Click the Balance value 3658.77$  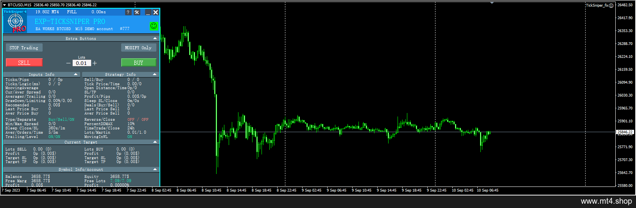(x=41, y=177)
